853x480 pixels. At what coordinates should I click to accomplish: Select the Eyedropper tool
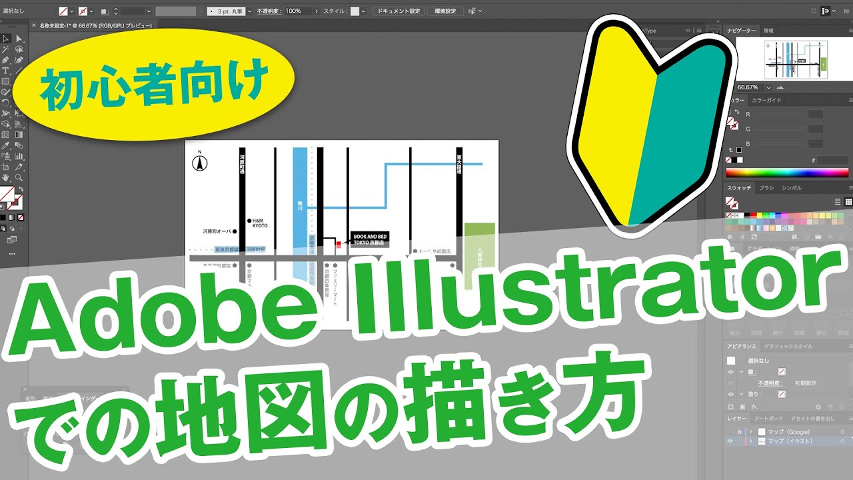pos(6,145)
